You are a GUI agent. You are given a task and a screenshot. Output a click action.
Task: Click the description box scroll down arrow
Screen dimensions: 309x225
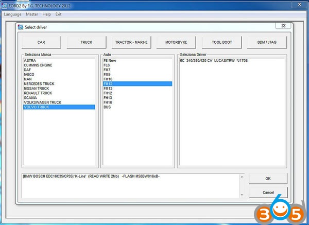tap(242, 195)
